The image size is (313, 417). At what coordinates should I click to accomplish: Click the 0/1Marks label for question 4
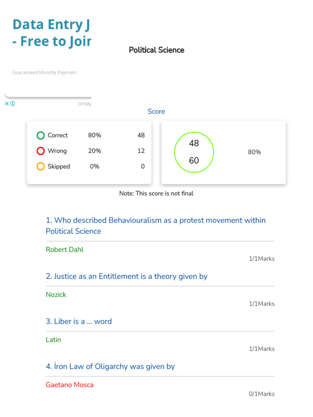tap(262, 394)
